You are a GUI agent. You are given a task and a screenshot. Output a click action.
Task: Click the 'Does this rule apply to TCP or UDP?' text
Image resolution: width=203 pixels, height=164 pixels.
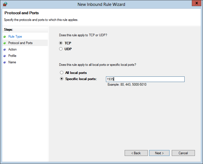[83, 35]
